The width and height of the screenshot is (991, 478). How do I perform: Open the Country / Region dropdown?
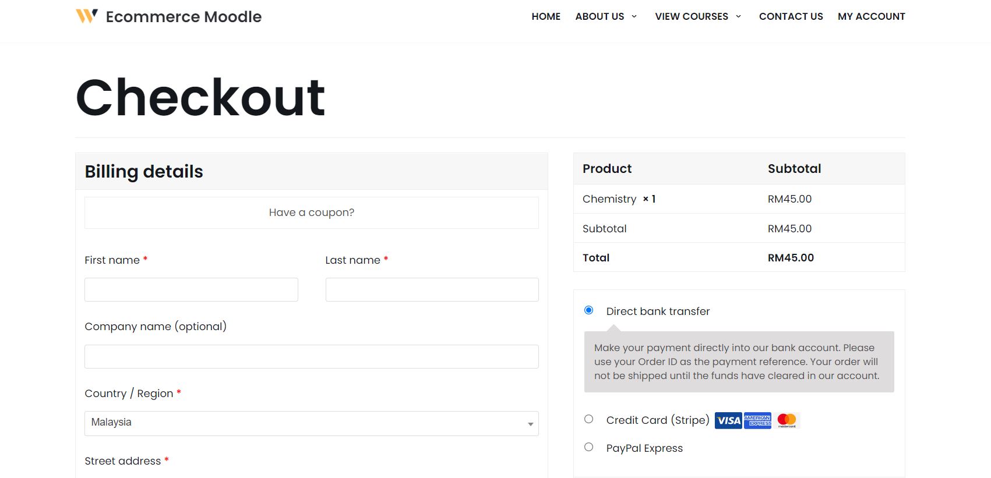pyautogui.click(x=311, y=423)
